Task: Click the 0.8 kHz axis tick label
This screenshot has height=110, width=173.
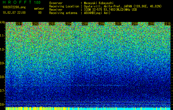Action: click(x=2, y=77)
